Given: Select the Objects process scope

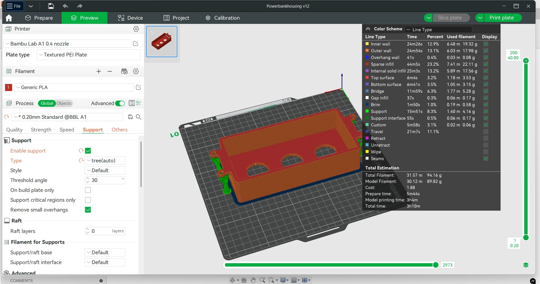Looking at the screenshot, I should click(64, 103).
